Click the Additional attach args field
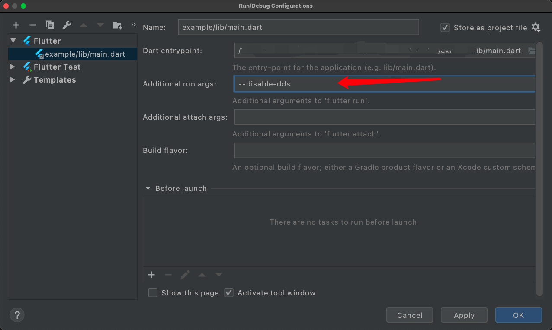This screenshot has height=330, width=552. 385,117
